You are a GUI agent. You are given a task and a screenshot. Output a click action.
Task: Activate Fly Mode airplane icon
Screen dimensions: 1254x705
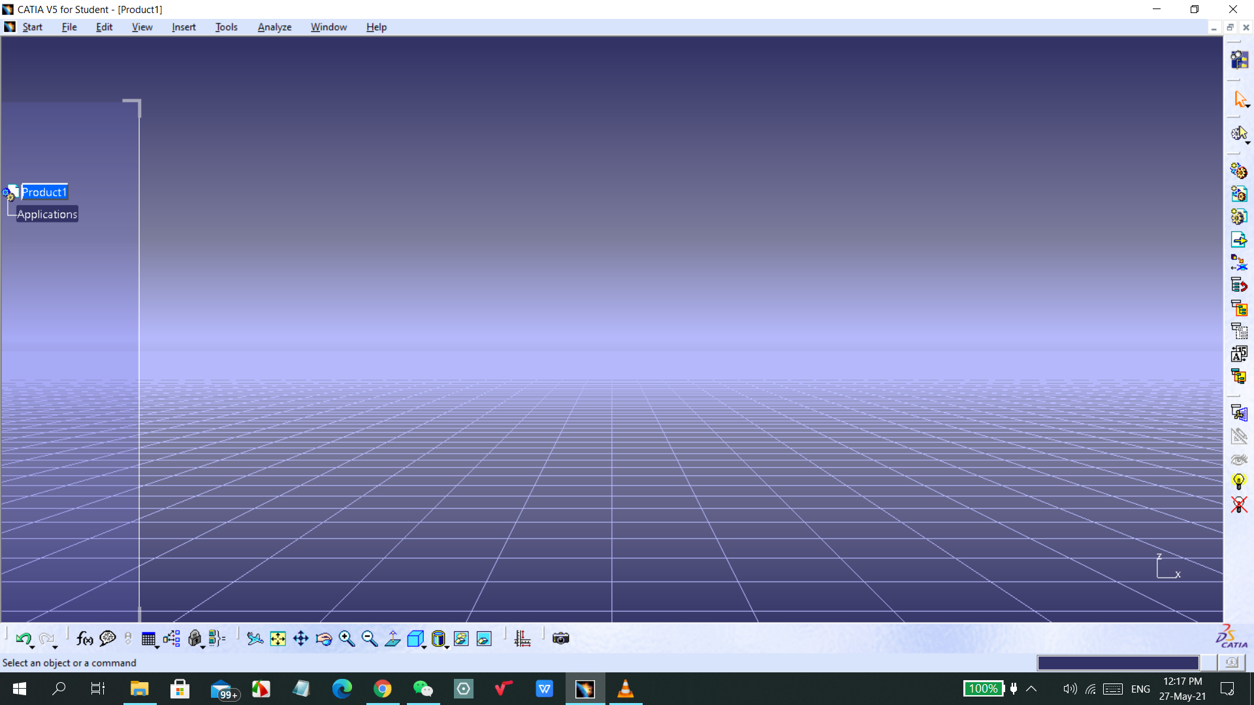[255, 638]
